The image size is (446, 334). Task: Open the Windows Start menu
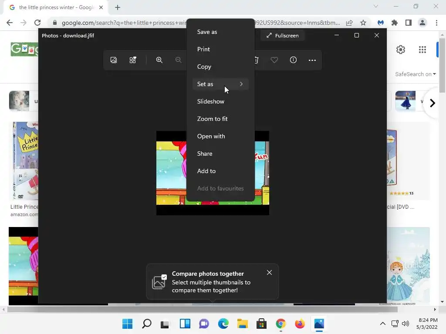pos(128,324)
